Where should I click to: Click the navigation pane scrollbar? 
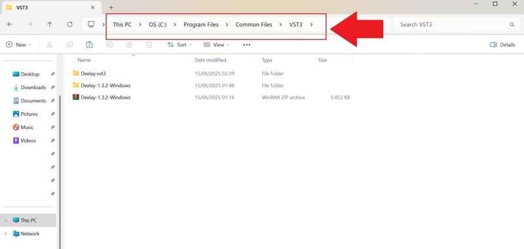[60, 172]
